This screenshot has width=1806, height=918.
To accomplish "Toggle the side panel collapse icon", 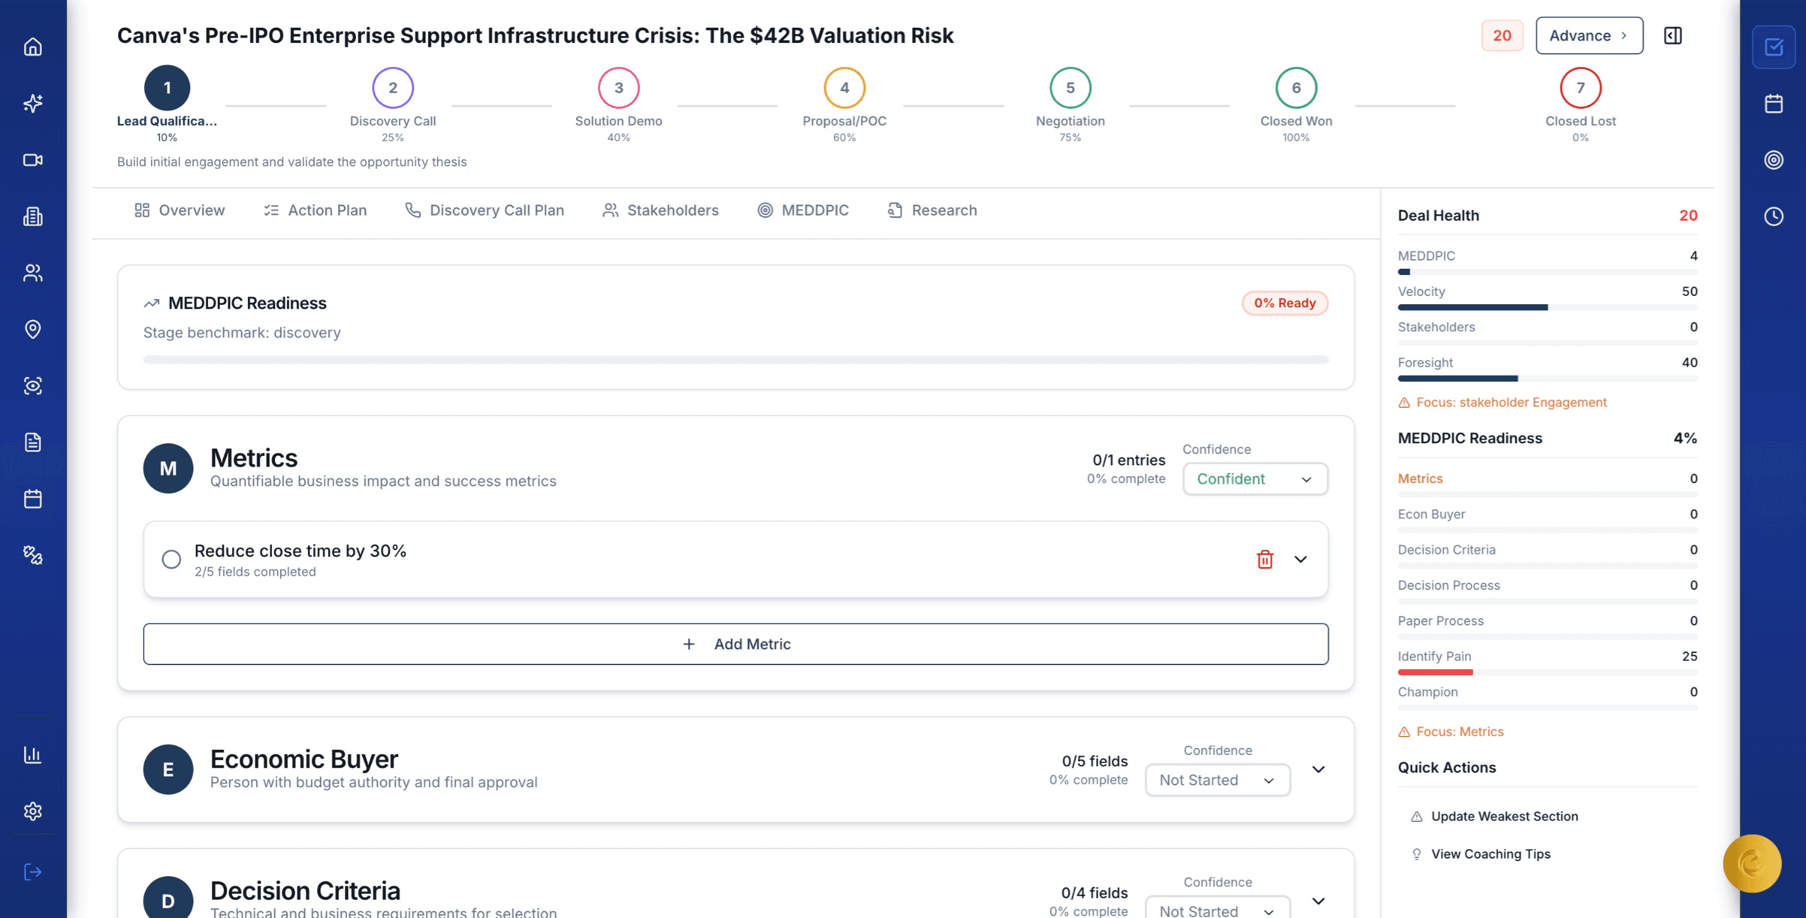I will pos(1672,36).
